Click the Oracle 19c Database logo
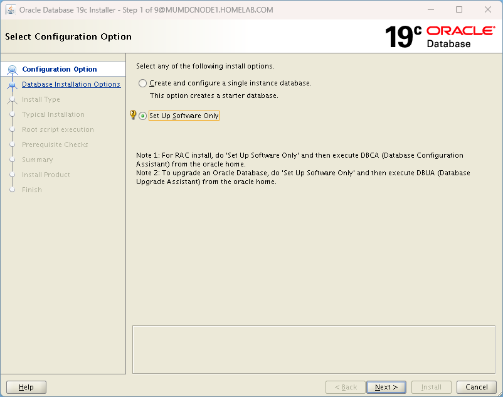503x397 pixels. point(439,36)
